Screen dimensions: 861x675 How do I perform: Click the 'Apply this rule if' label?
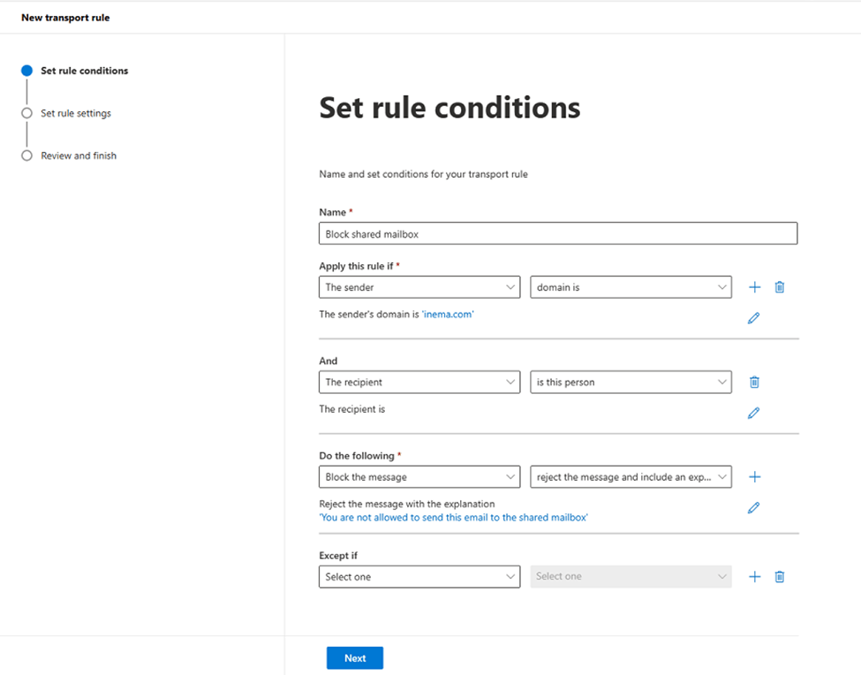click(x=357, y=266)
